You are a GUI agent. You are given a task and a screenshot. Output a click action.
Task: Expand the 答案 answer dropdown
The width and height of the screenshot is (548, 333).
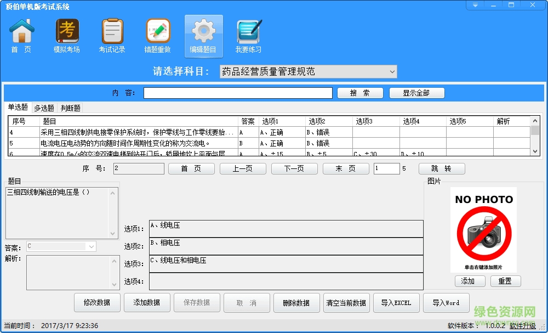[x=91, y=247]
